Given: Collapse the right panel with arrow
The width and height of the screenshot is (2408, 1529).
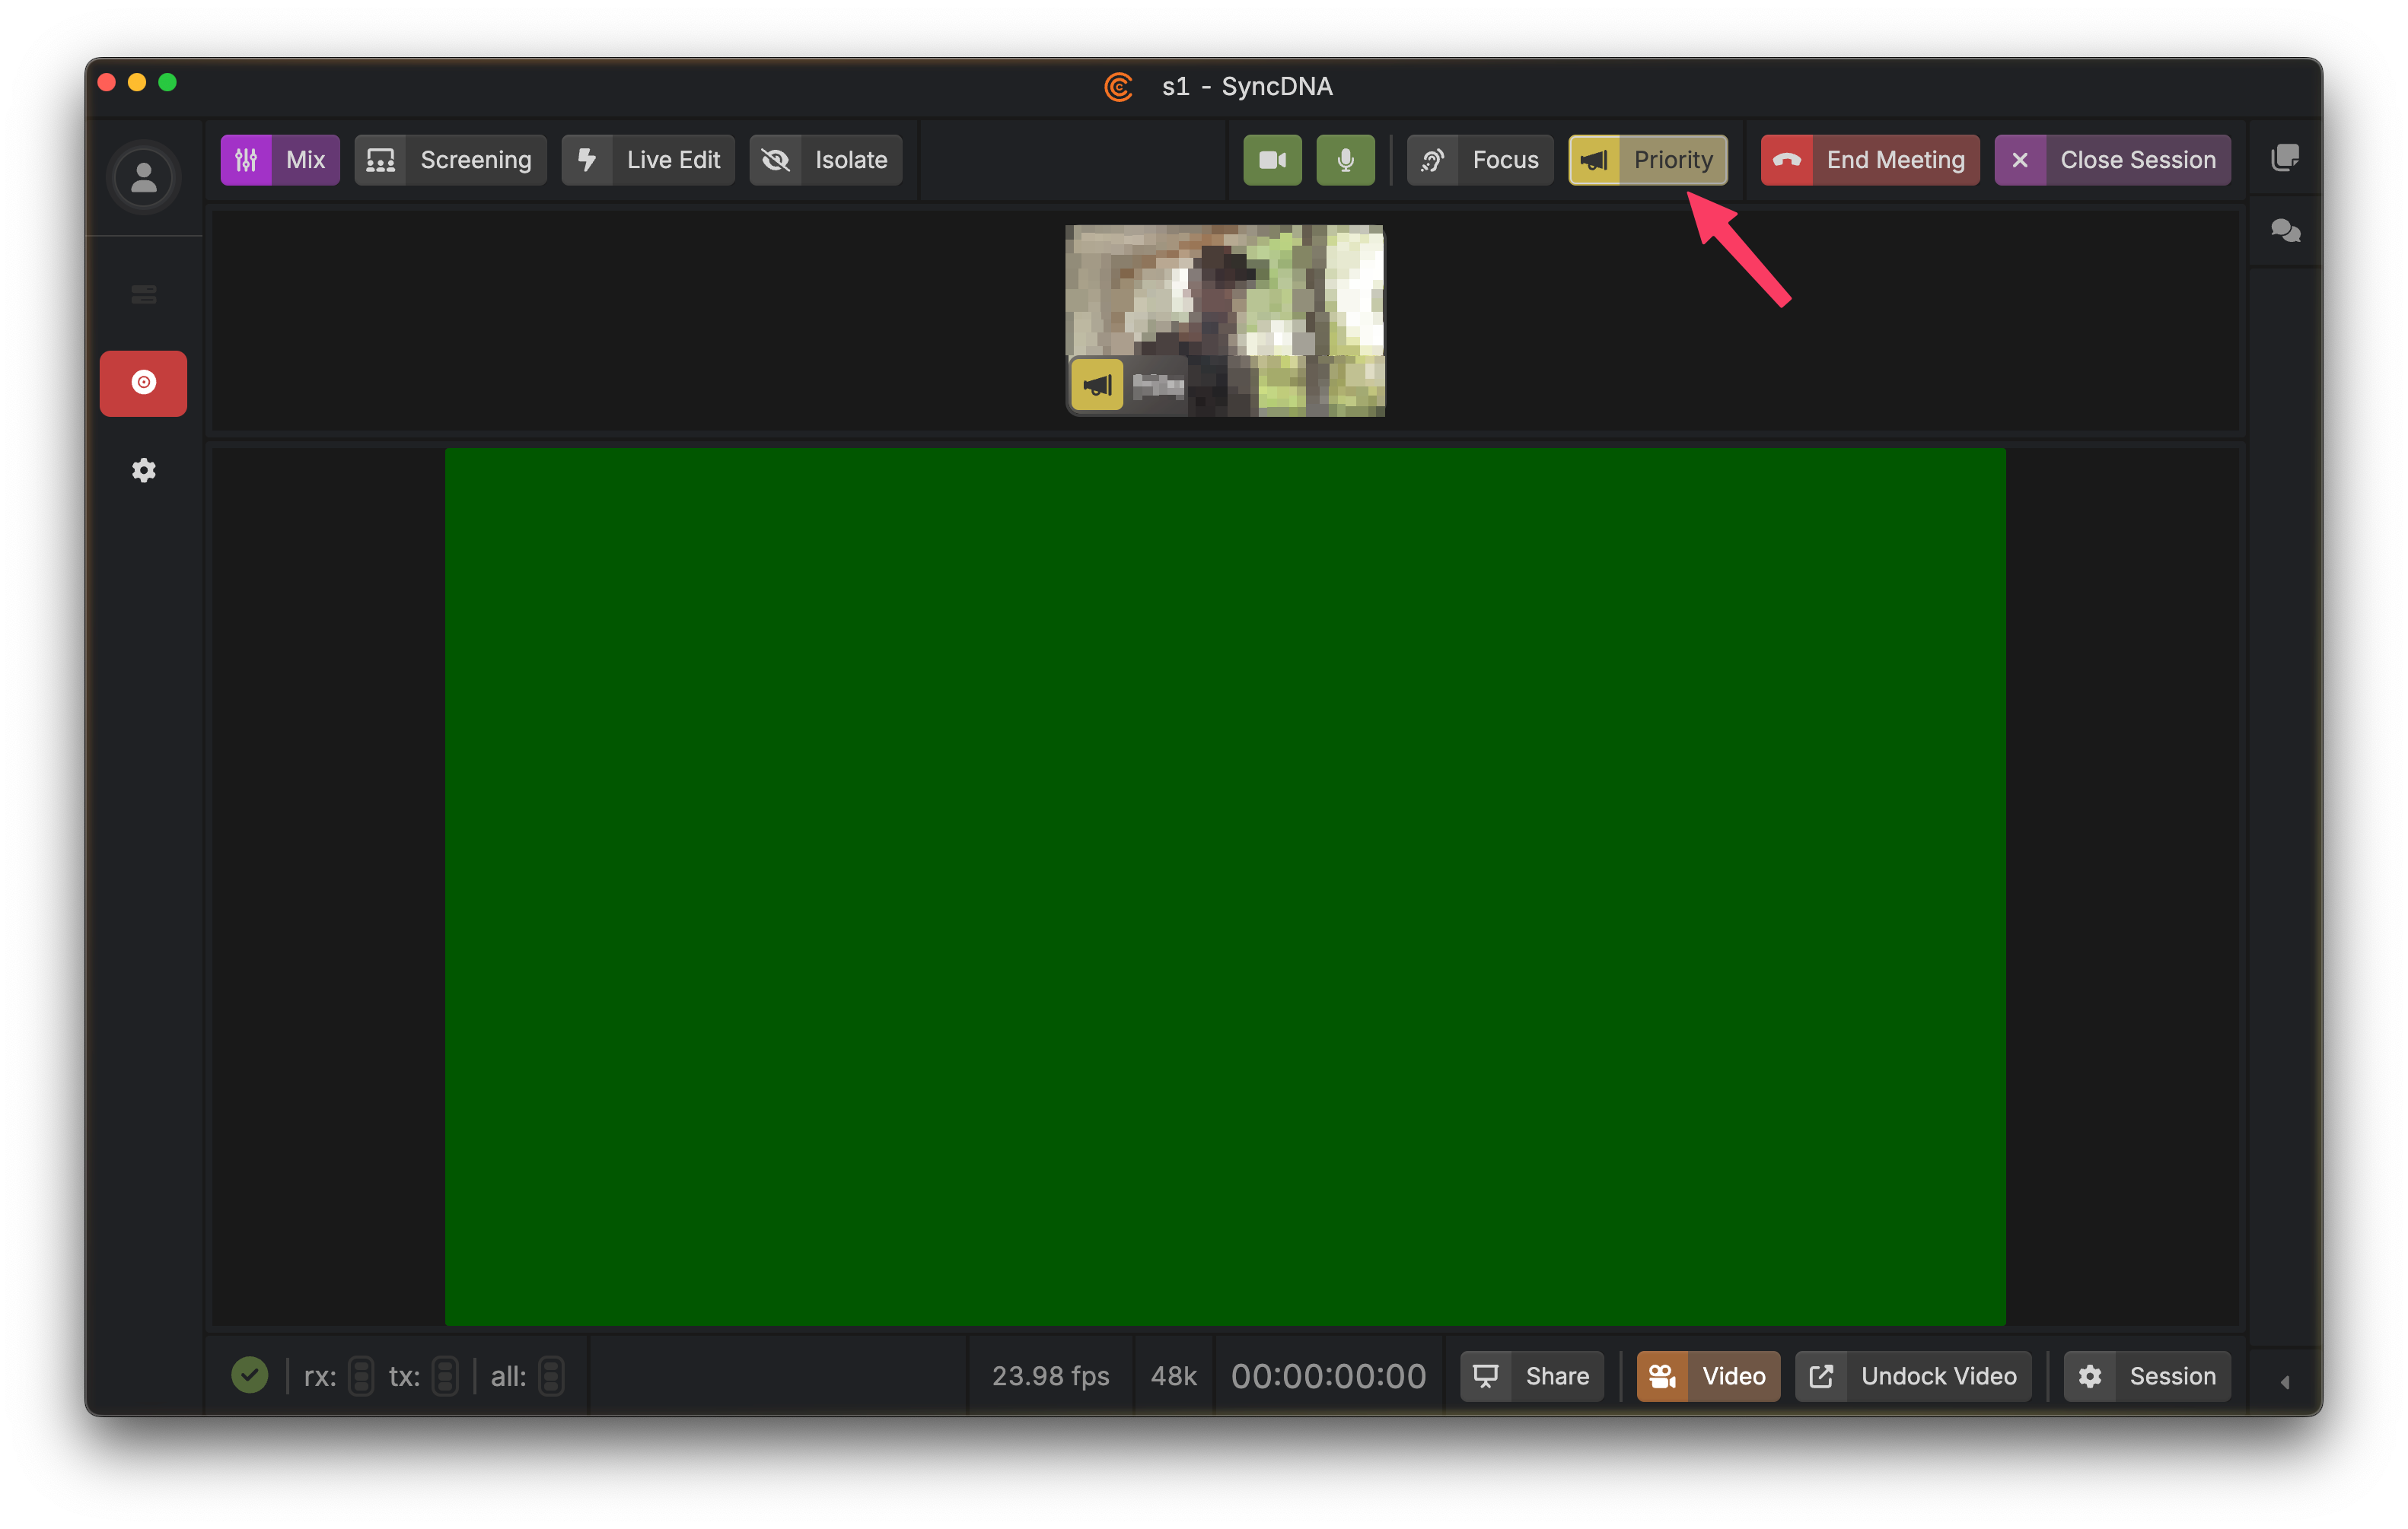Looking at the screenshot, I should coord(2285,1381).
